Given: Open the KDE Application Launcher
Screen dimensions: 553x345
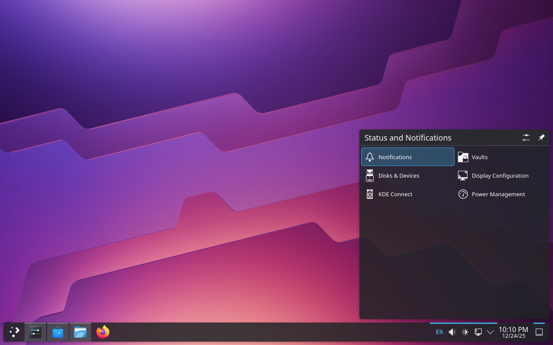Looking at the screenshot, I should [x=14, y=332].
